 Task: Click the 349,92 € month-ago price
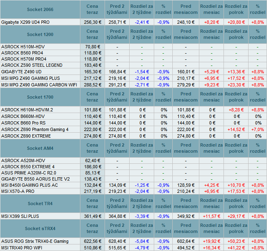click(186, 216)
